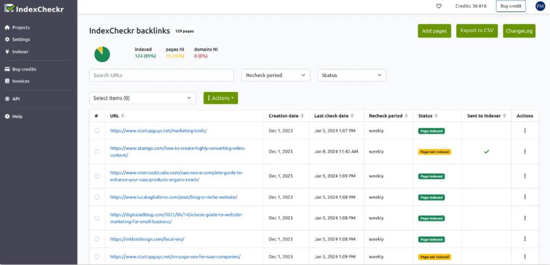The image size is (550, 265).
Task: Open three-dot actions for startupguys marketing-tools row
Action: [x=525, y=131]
